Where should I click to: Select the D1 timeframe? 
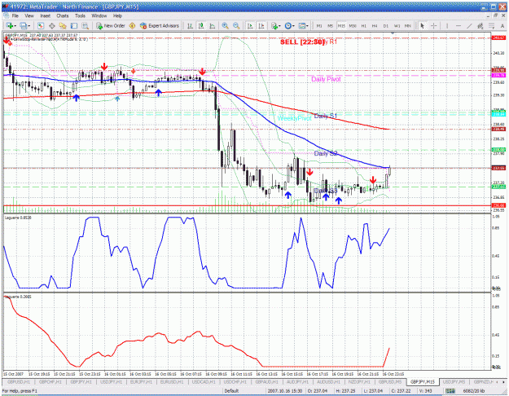pyautogui.click(x=386, y=25)
